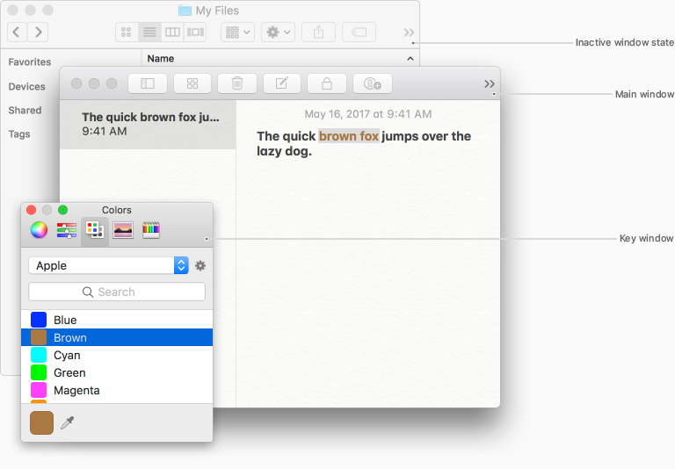Choose Blue color from list
This screenshot has width=675, height=469.
(x=117, y=320)
